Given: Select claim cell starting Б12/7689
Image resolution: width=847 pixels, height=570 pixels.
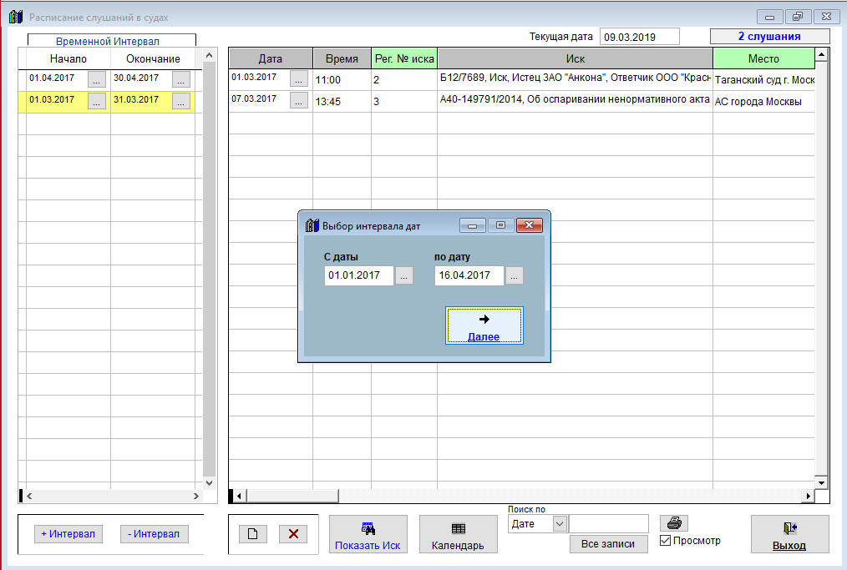Looking at the screenshot, I should pos(576,79).
